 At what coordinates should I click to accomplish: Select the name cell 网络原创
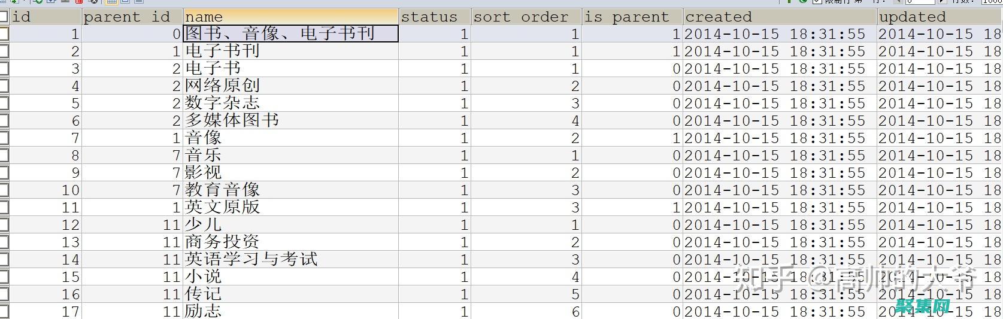223,86
